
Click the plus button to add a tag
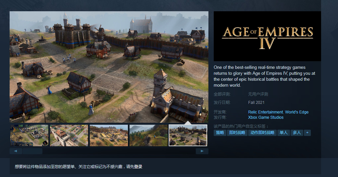[x=307, y=133]
